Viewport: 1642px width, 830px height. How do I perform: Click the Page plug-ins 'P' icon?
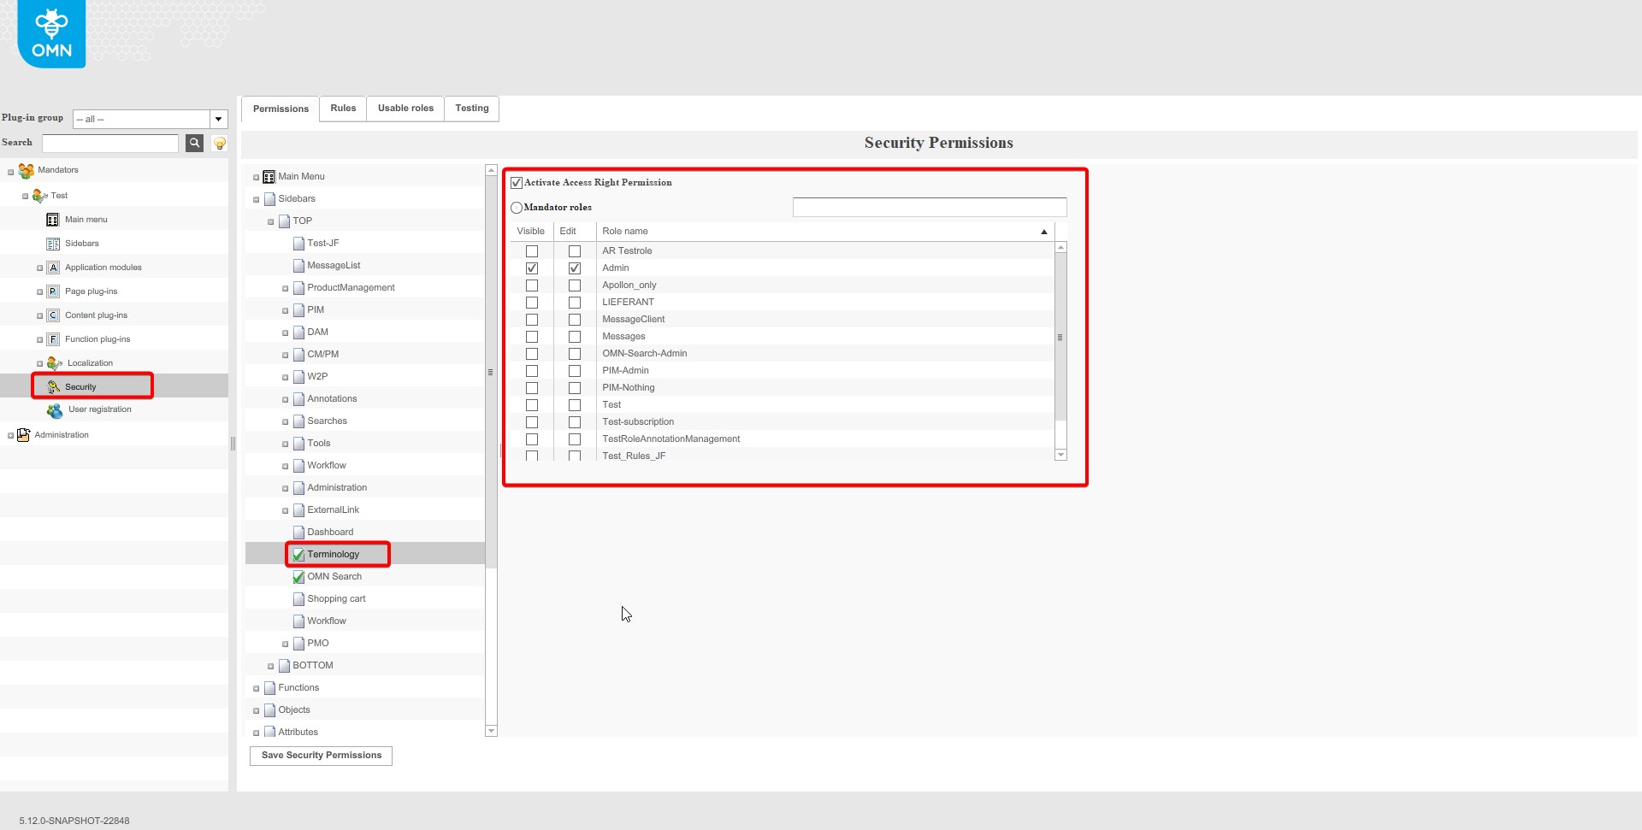click(x=53, y=291)
